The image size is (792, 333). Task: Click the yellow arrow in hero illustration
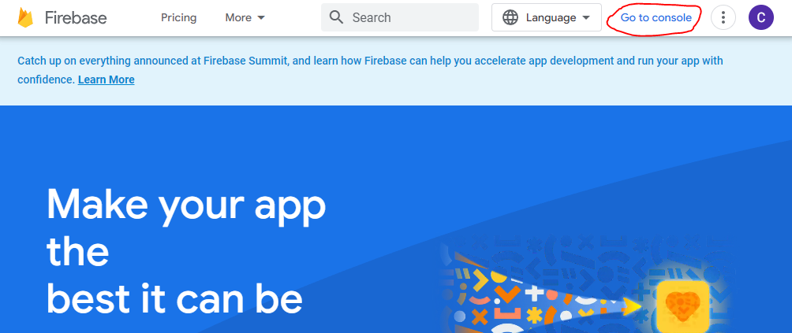631,305
